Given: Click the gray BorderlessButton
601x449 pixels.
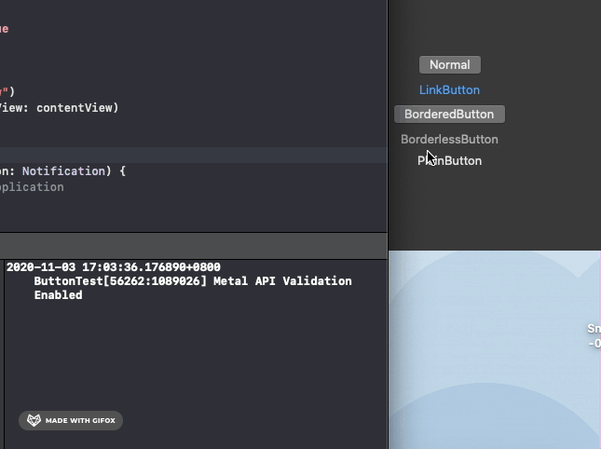Looking at the screenshot, I should [x=449, y=140].
